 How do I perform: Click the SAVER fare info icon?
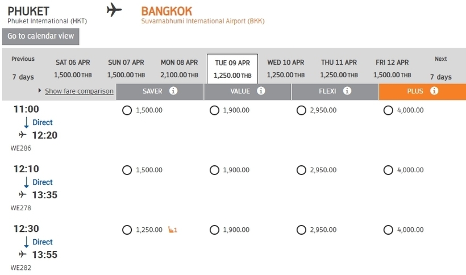[173, 90]
